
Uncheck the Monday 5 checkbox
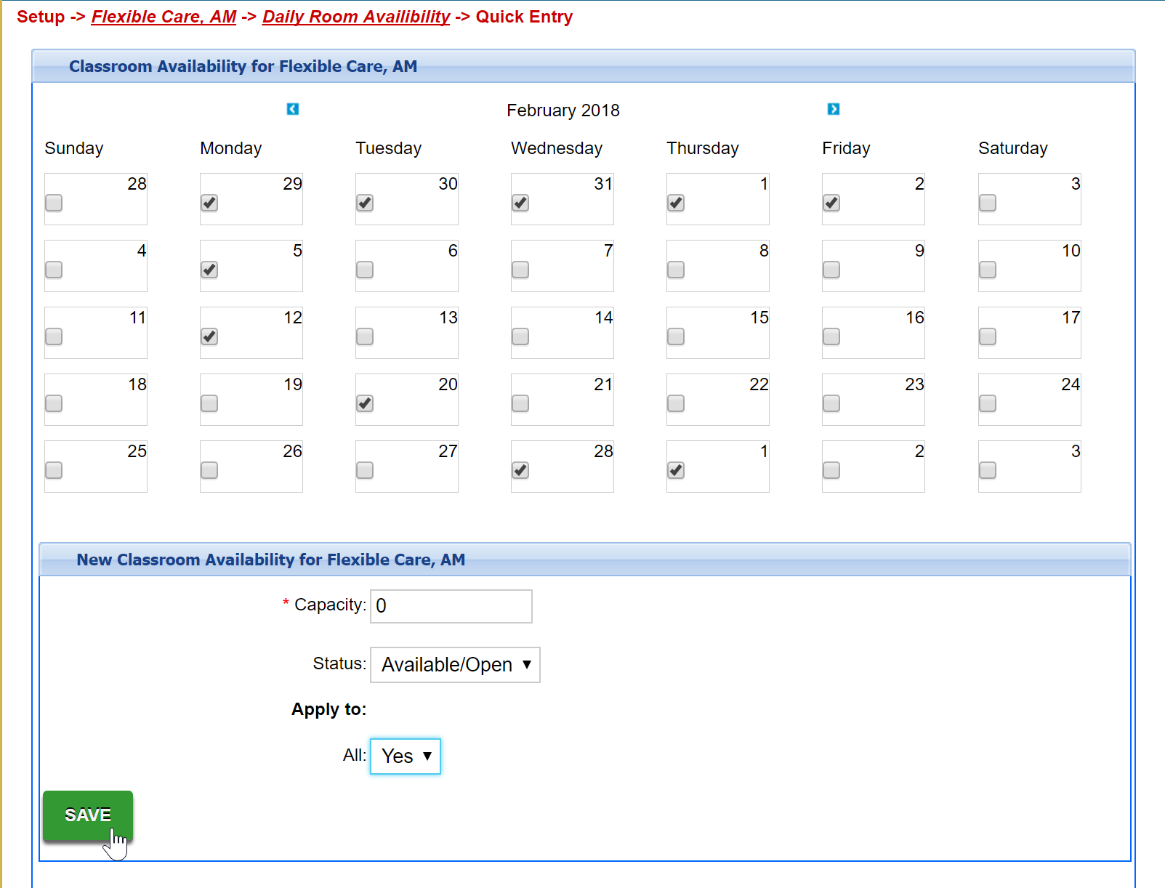tap(209, 270)
